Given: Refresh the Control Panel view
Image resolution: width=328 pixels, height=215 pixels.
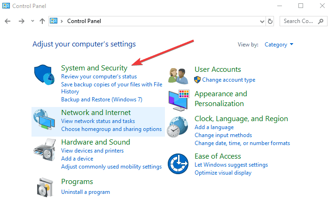Looking at the screenshot, I should 270,21.
